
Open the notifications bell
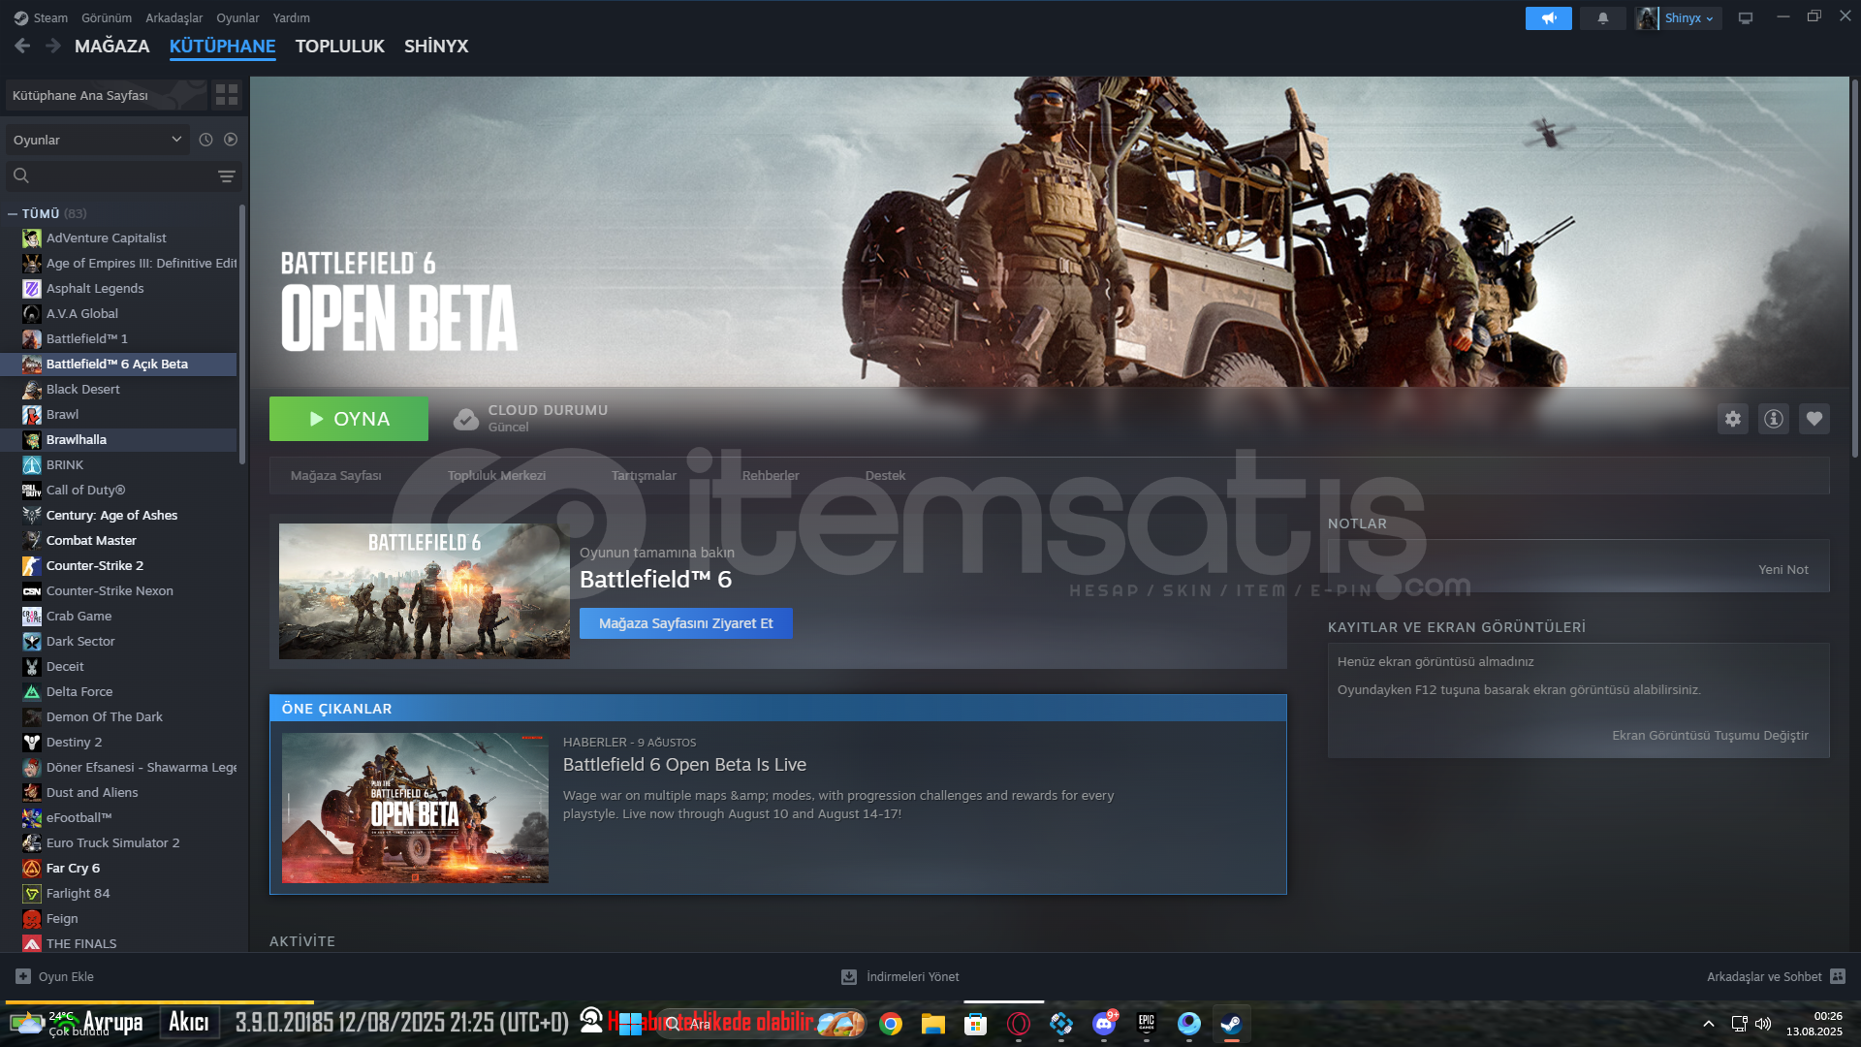pos(1602,18)
